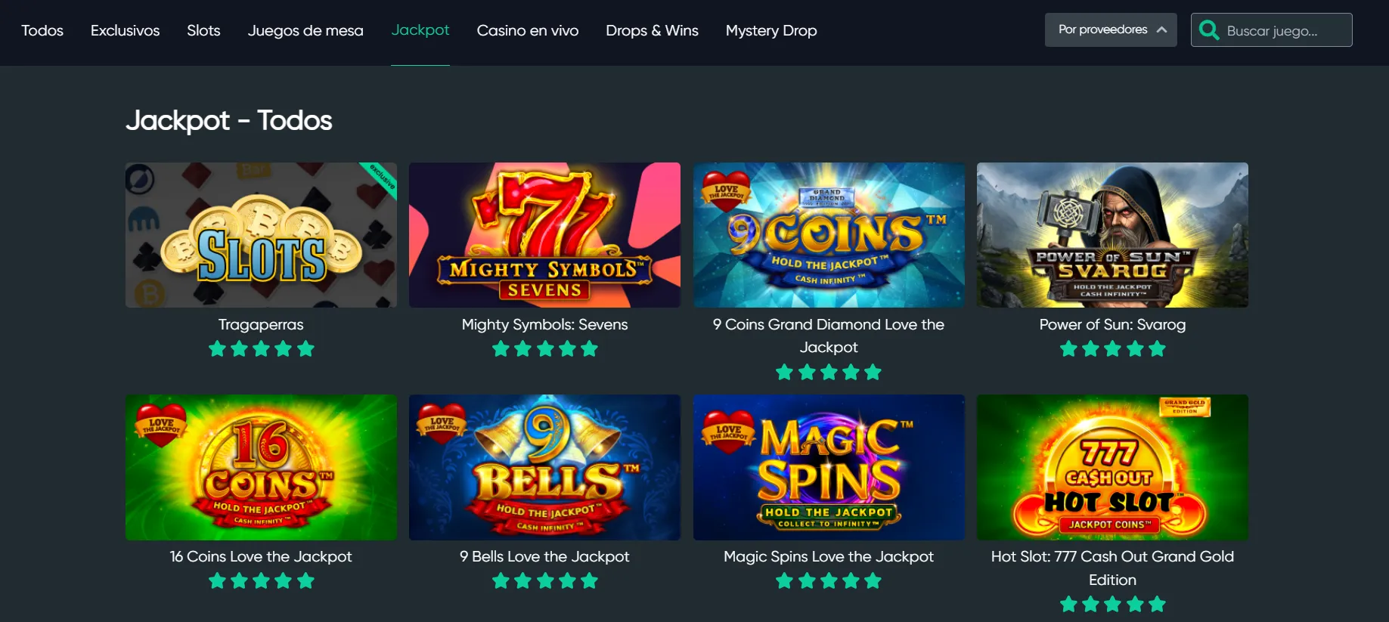Launch the Power of Sun: Svarog thumbnail
This screenshot has width=1389, height=622.
tap(1112, 235)
